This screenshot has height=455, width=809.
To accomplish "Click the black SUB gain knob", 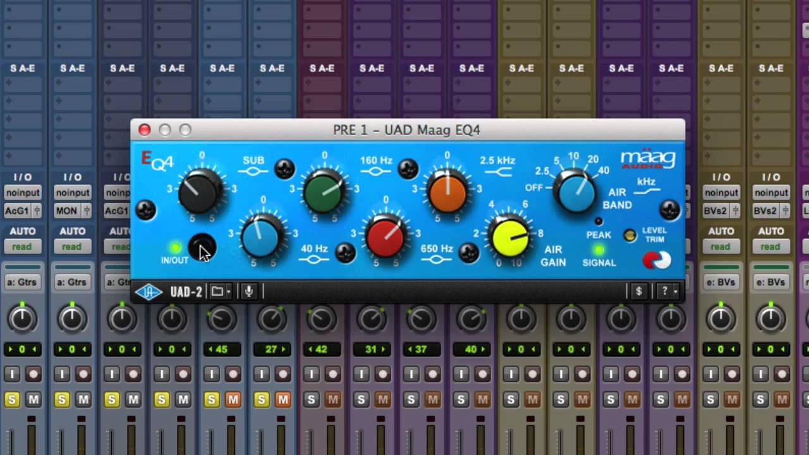I will click(x=201, y=192).
